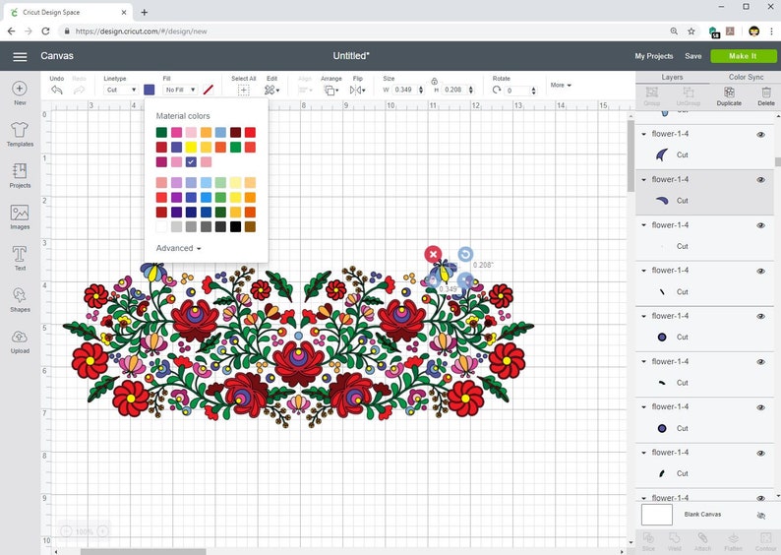Click the Blank Canvas thumbnail

pos(656,515)
